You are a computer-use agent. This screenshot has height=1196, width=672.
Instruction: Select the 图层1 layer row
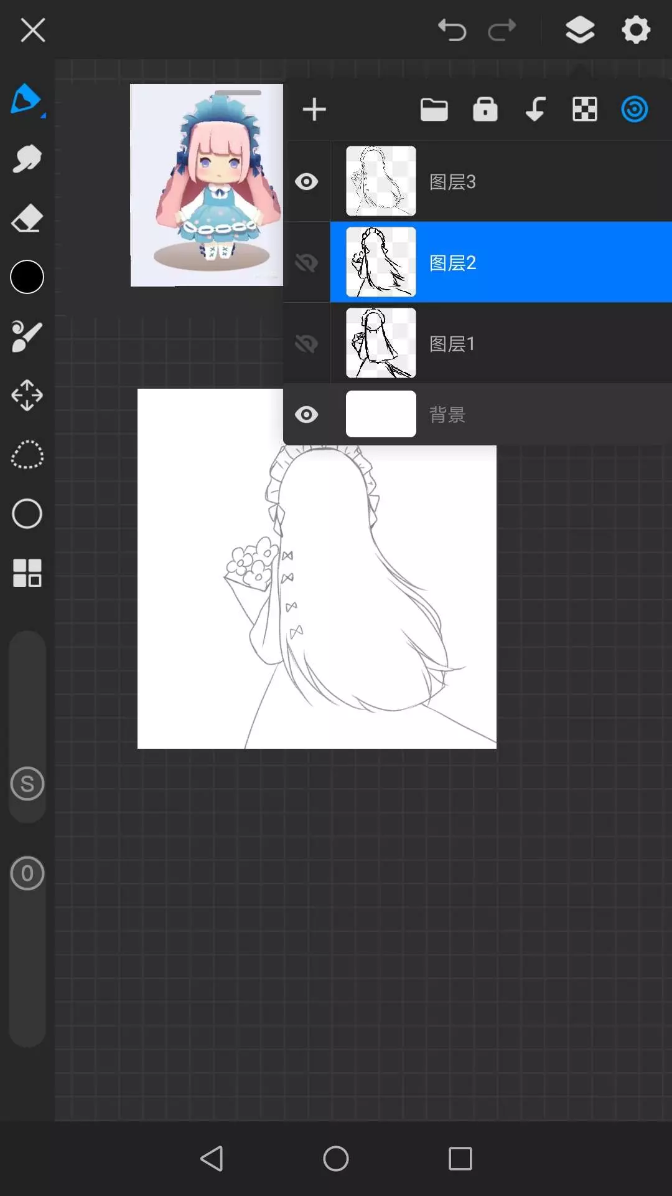click(498, 343)
